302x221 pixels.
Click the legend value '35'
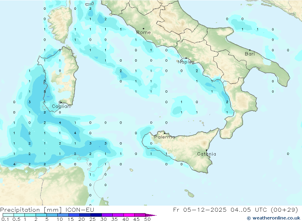pos(114,219)
